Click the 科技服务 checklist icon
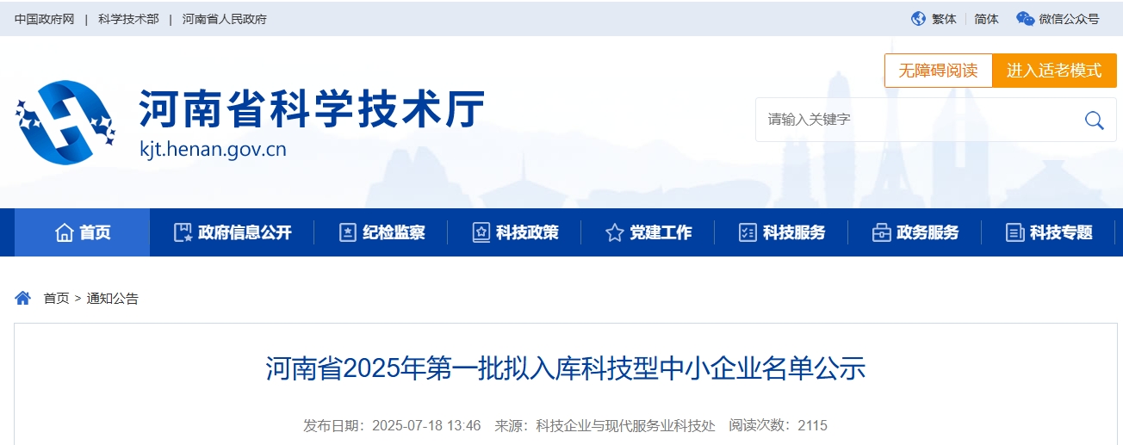1123x445 pixels. [x=748, y=232]
